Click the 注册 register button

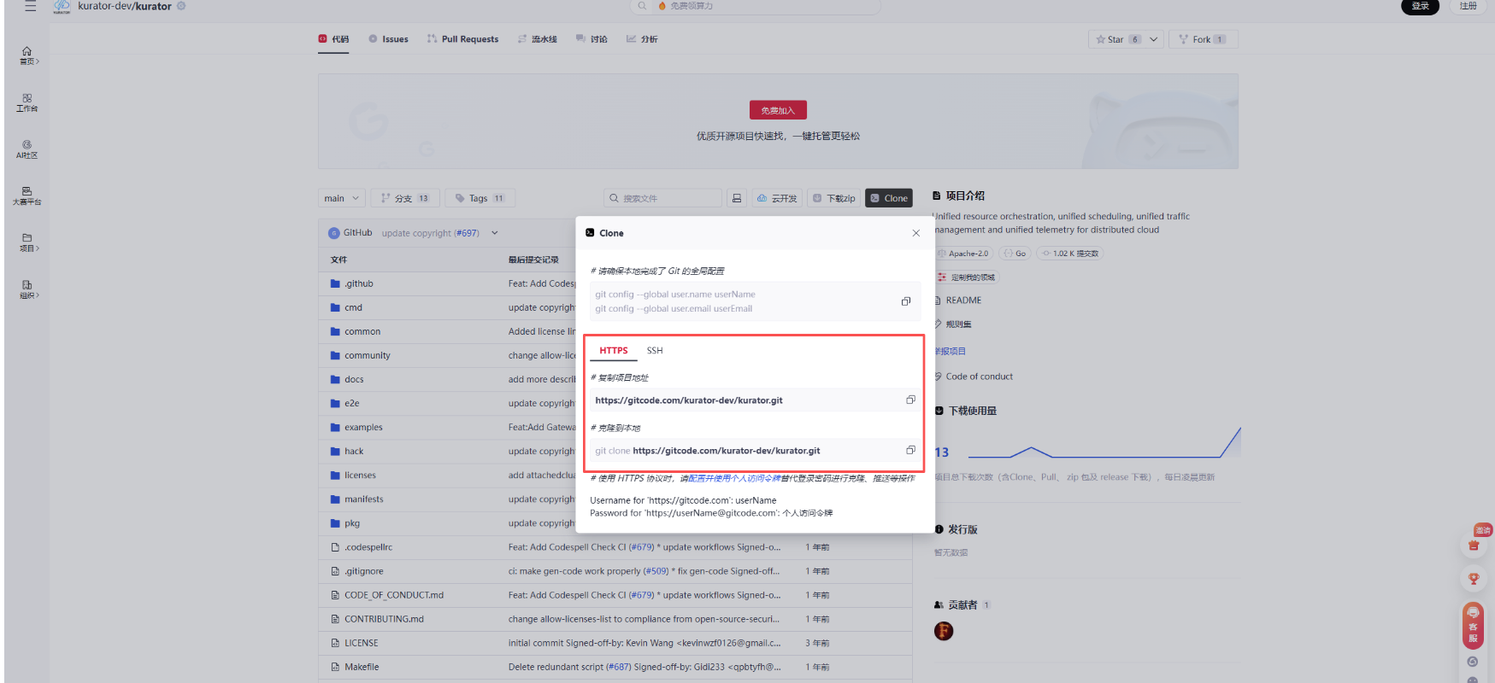(x=1468, y=6)
